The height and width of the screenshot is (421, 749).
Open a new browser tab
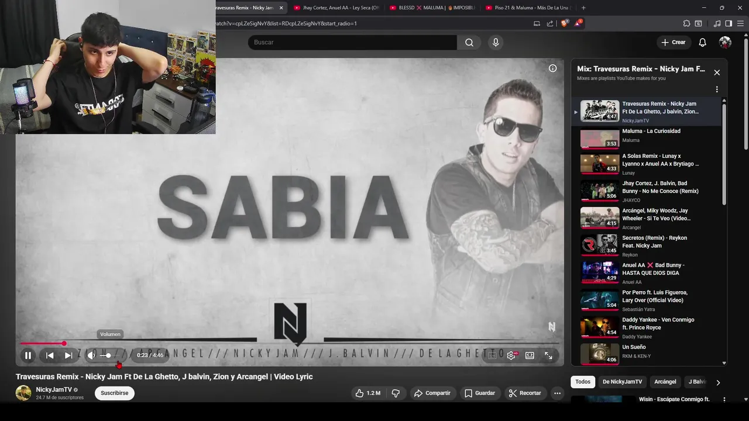[583, 8]
